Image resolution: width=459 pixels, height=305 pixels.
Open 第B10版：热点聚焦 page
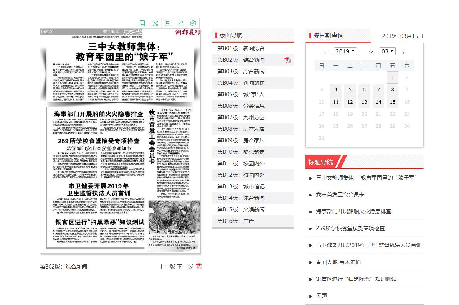coord(241,152)
